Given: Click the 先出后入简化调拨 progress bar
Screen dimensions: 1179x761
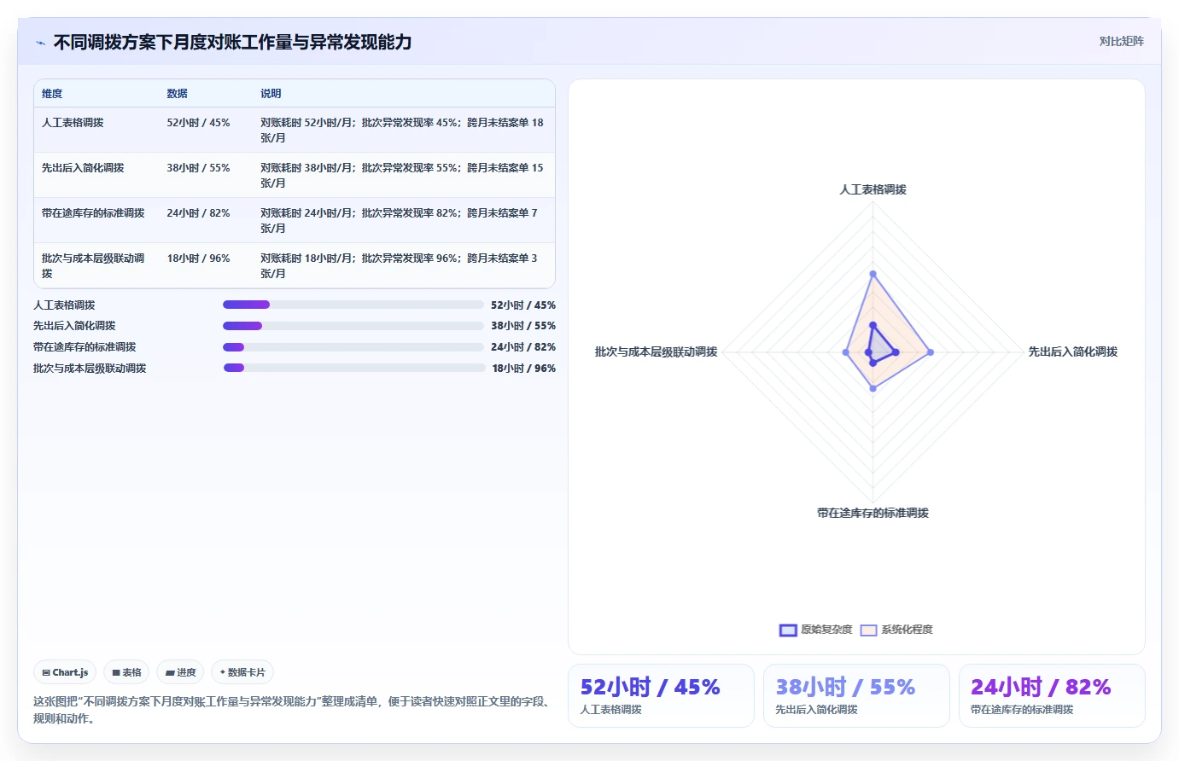Looking at the screenshot, I should (353, 326).
